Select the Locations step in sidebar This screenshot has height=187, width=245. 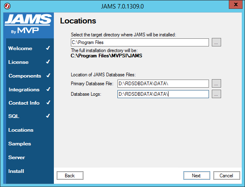click(21, 130)
